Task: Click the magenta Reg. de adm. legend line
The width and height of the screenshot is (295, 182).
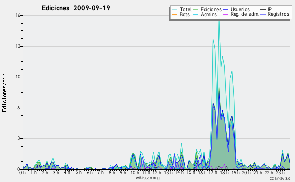Action: tap(226, 14)
